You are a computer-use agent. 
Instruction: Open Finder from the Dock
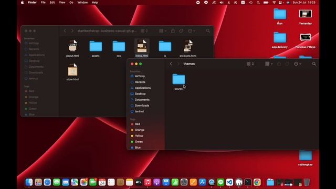pyautogui.click(x=29, y=182)
